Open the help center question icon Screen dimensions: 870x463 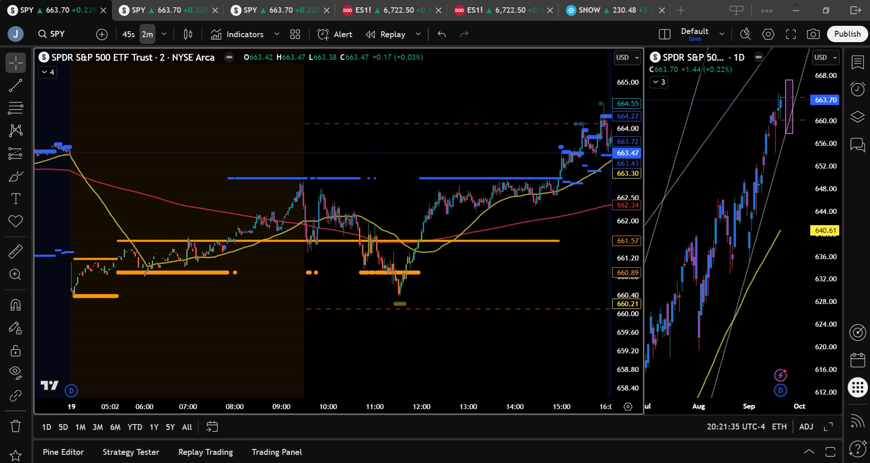click(x=858, y=449)
